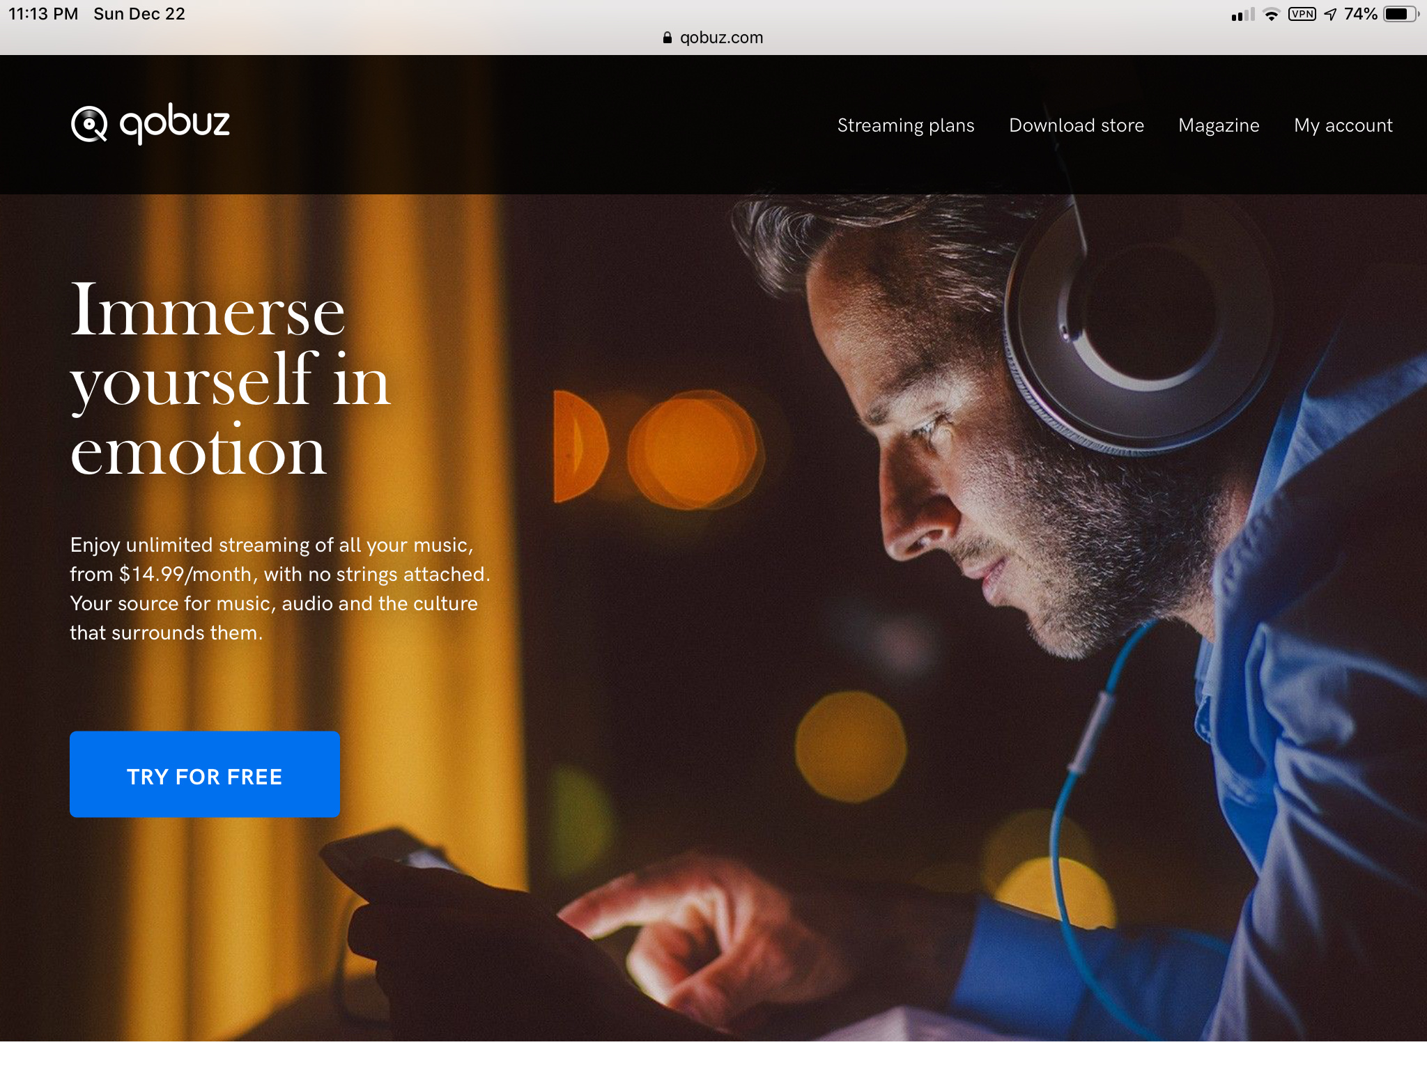Click the $14.99/month description paragraph
This screenshot has height=1070, width=1427.
[x=280, y=589]
